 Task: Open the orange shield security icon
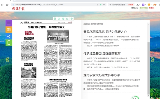(x=149, y=5)
